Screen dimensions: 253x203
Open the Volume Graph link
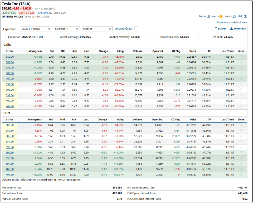pos(124,28)
